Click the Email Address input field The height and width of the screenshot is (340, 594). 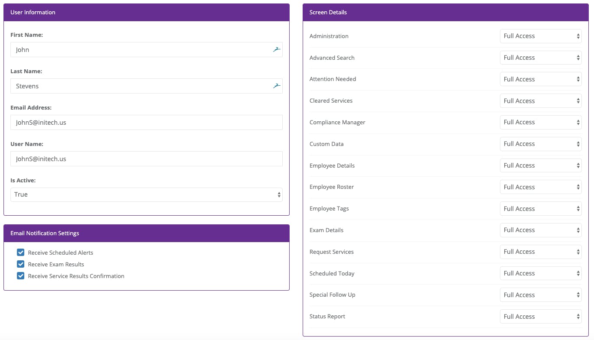(x=146, y=123)
